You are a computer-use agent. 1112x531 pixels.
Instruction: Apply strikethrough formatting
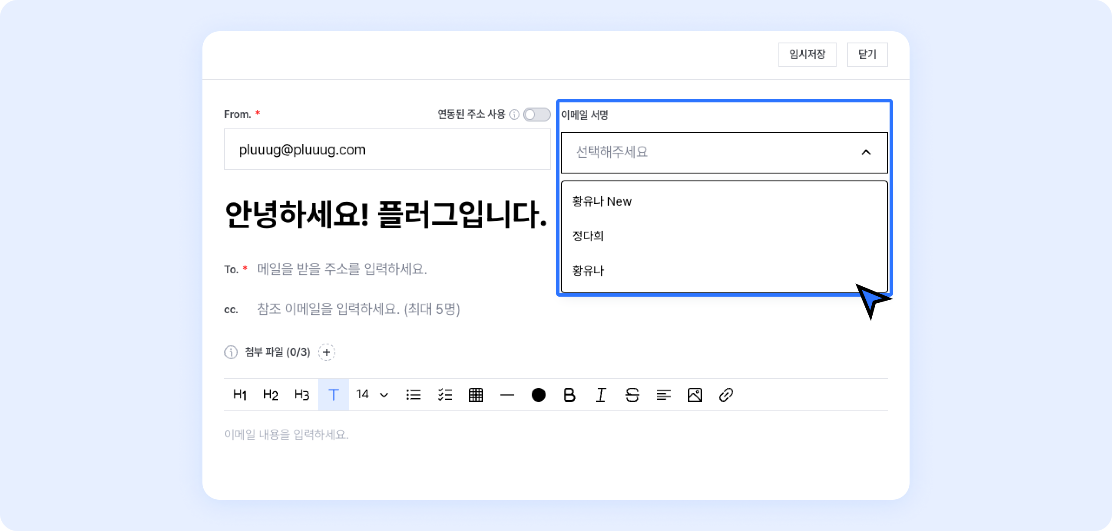632,395
